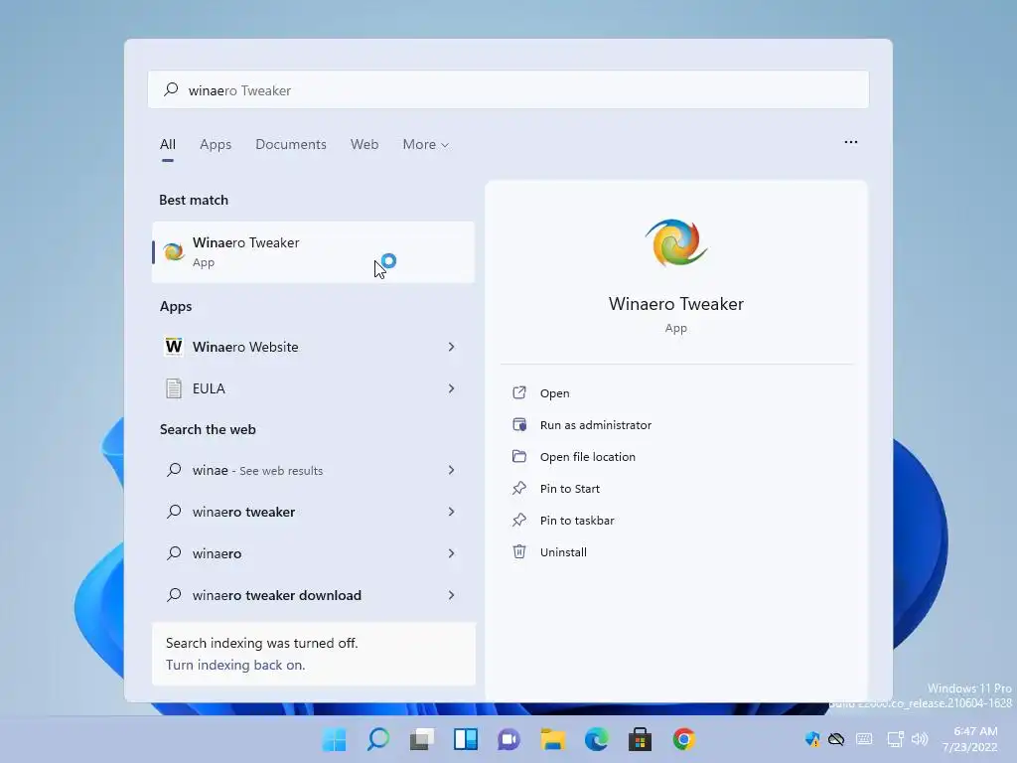
Task: Click the 'winaero tweaker' web suggestion text
Action: [244, 512]
